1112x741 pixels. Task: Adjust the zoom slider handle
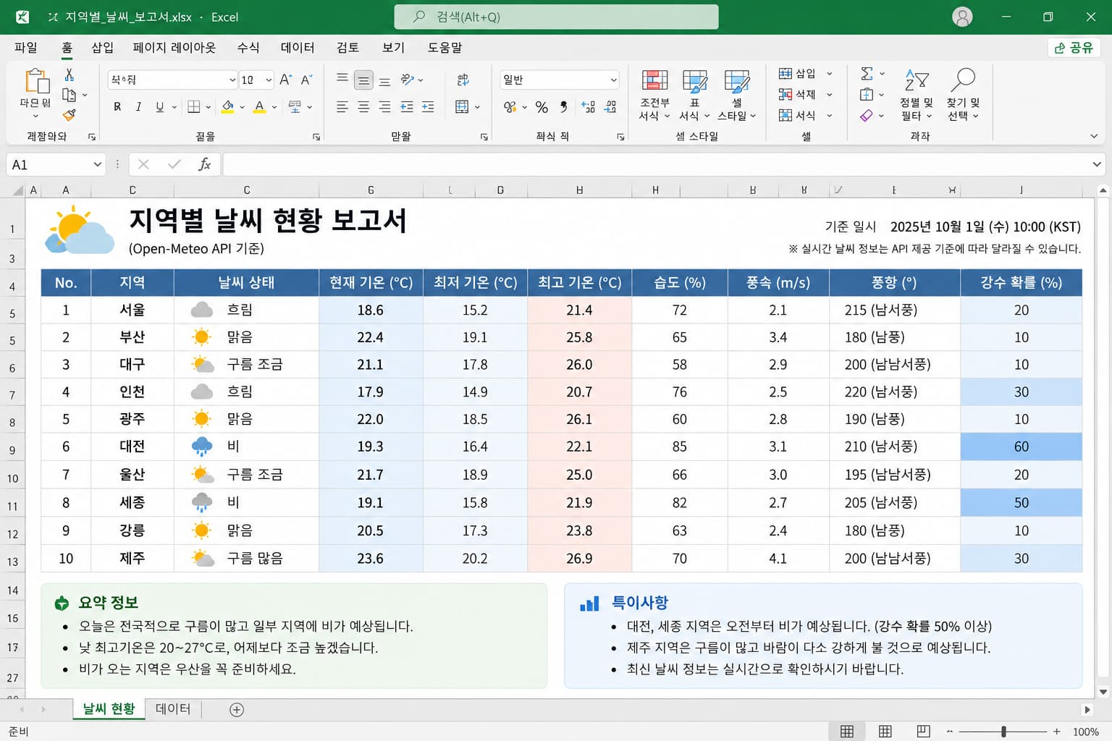(x=1003, y=732)
